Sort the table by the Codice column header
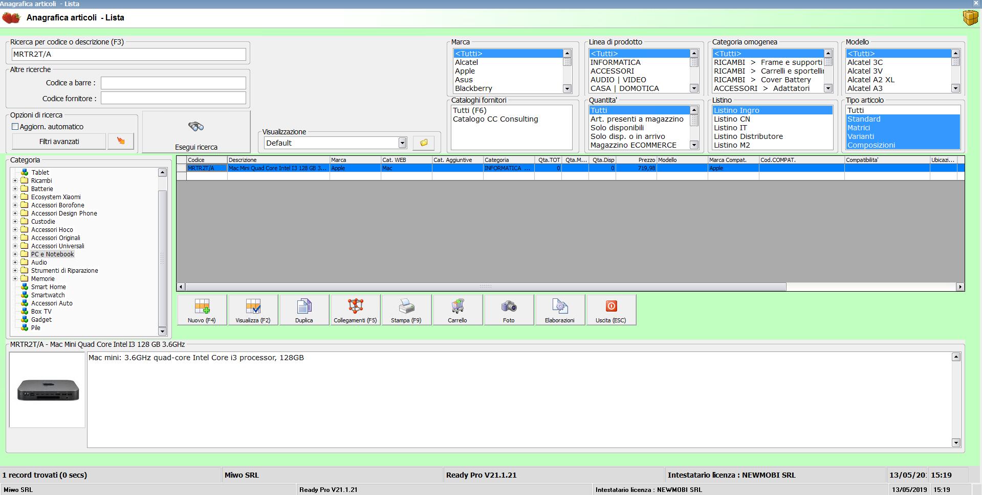This screenshot has width=982, height=495. [207, 160]
